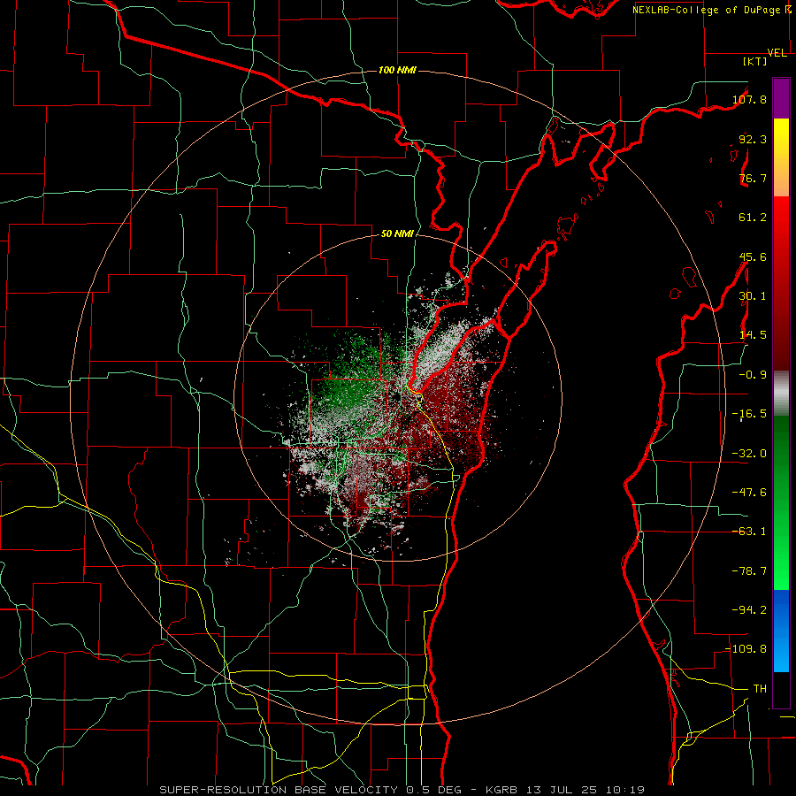
Task: Click the VEL legend title
Action: [x=777, y=53]
